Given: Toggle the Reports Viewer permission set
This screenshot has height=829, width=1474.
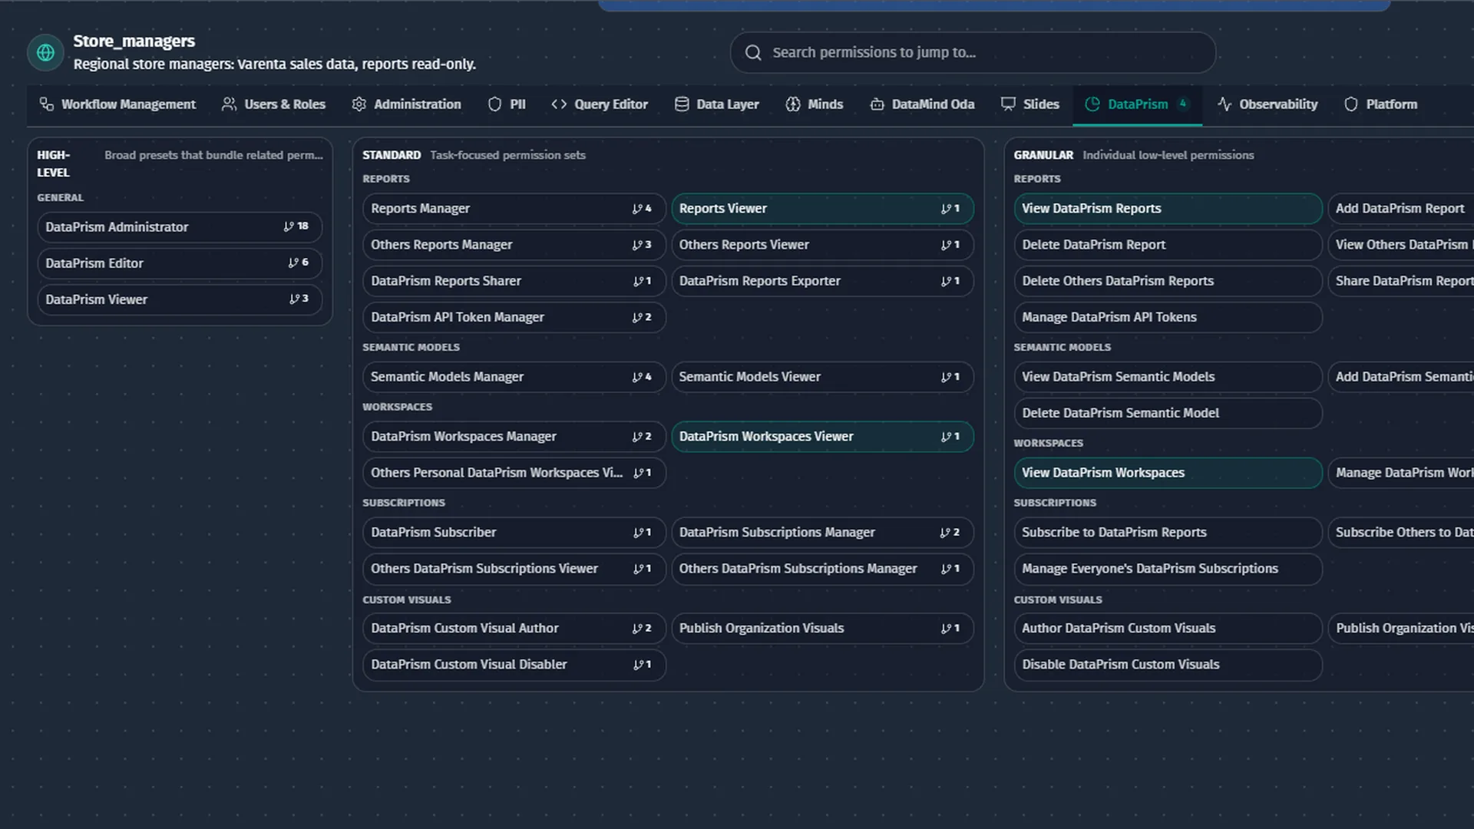Looking at the screenshot, I should coord(822,209).
